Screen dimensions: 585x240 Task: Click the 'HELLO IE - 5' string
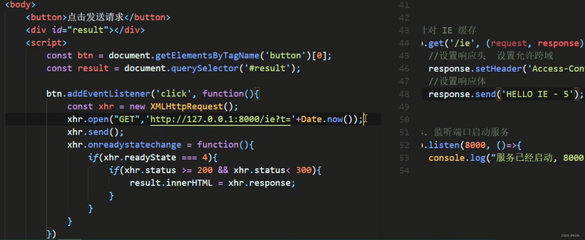(x=537, y=94)
